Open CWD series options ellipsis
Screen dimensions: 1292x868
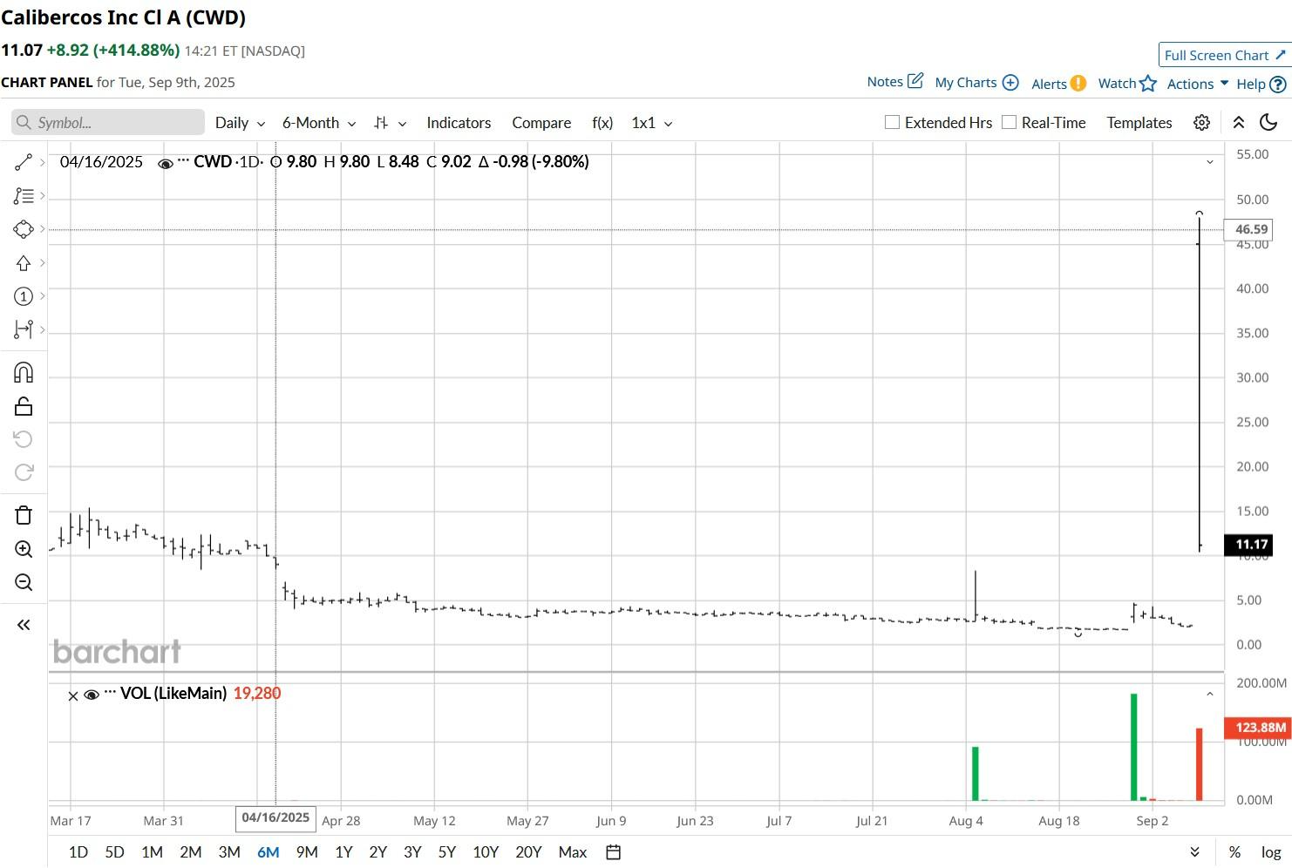coord(183,162)
